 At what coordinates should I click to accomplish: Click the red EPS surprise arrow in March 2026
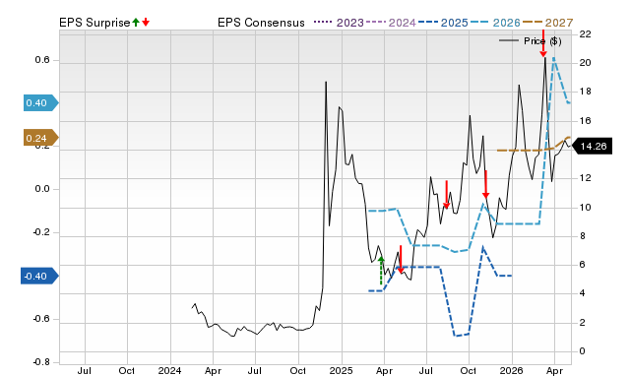[x=543, y=43]
